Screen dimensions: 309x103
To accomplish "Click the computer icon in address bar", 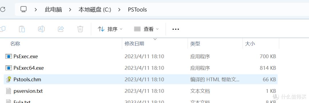I will click(23, 9).
